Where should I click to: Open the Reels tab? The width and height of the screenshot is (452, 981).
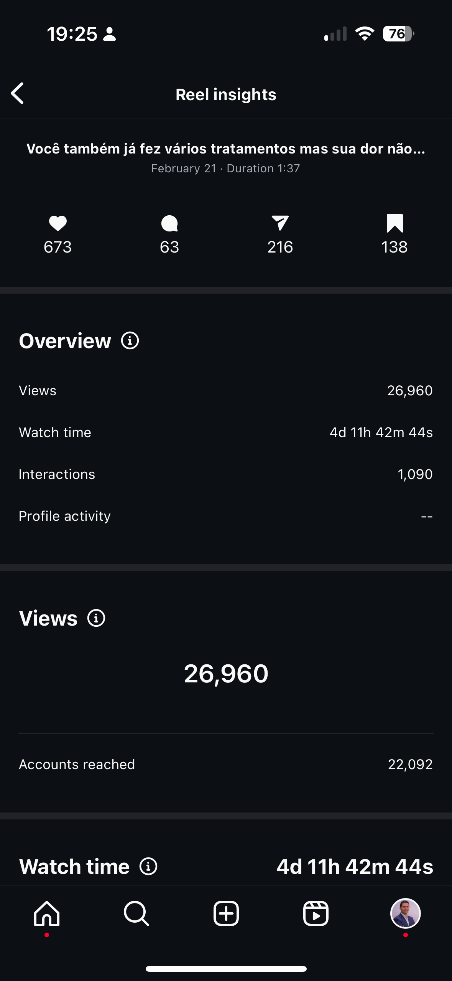tap(316, 914)
